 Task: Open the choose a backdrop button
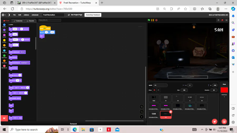coord(224,121)
